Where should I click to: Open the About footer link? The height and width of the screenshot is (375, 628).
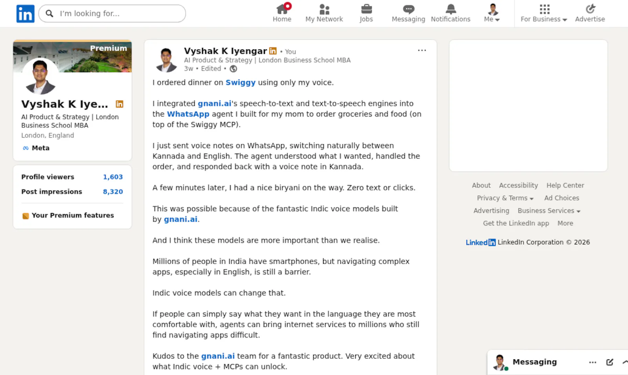pyautogui.click(x=481, y=185)
